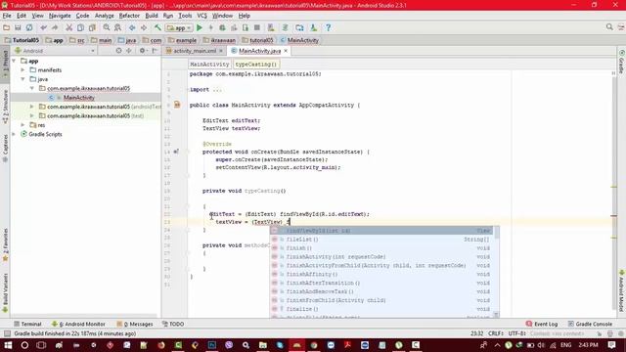The width and height of the screenshot is (626, 352).
Task: Open the Gradle Console
Action: coord(590,324)
